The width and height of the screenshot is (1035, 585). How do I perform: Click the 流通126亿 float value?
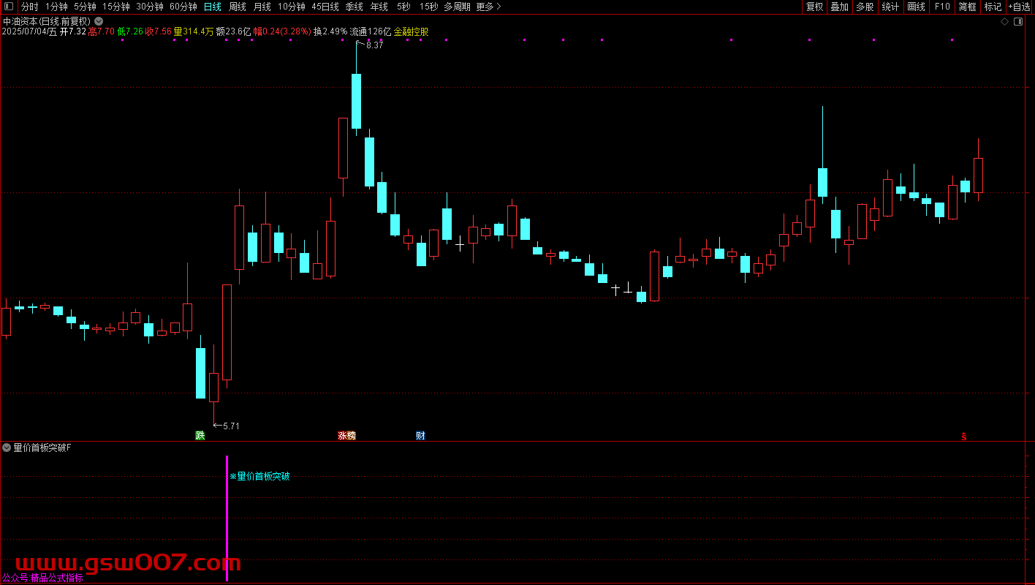tap(371, 32)
